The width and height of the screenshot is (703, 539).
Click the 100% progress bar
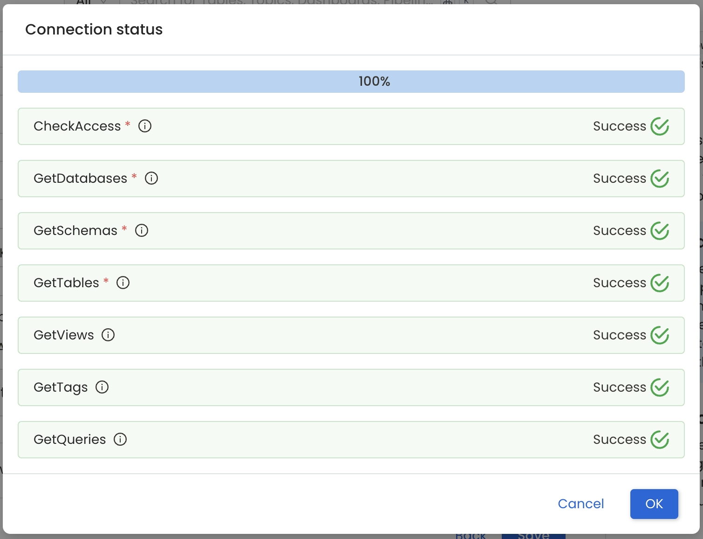(351, 82)
